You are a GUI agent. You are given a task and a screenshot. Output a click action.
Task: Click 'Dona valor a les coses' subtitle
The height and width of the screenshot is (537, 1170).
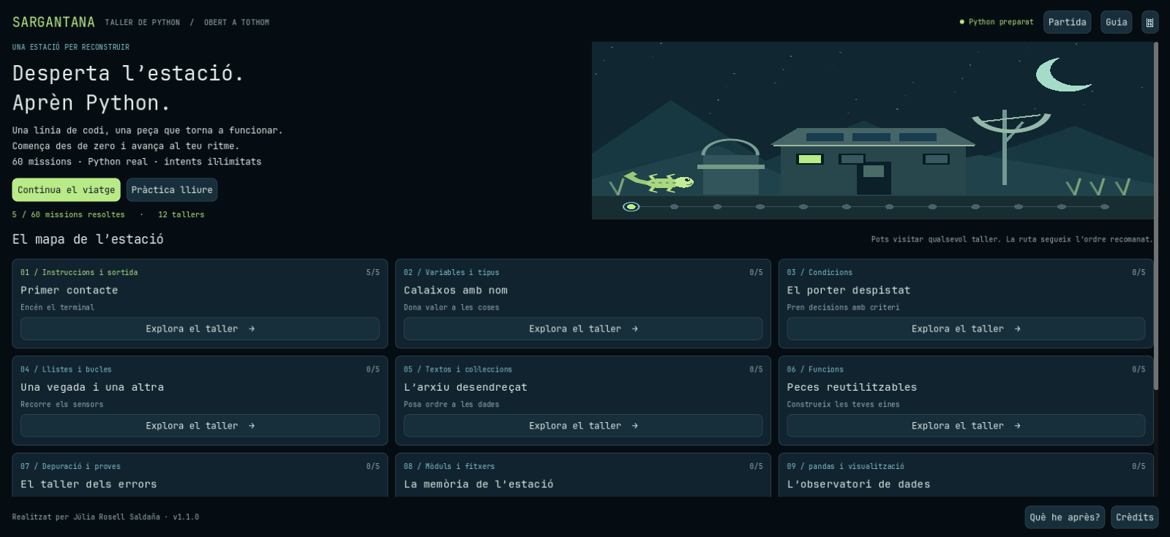click(x=451, y=307)
